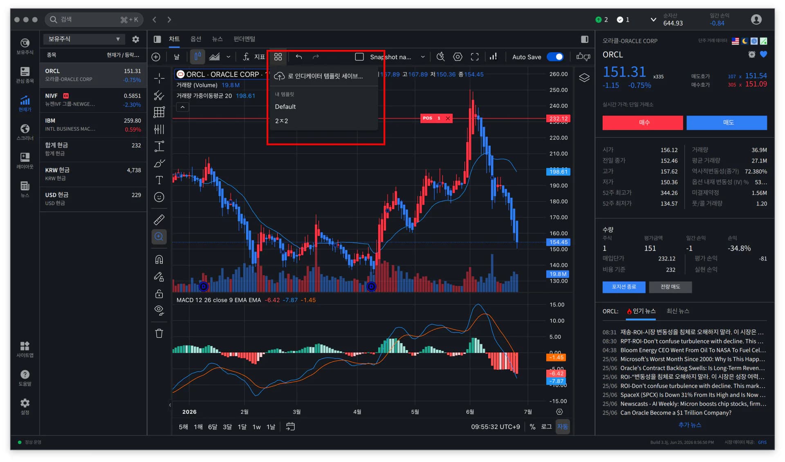Open the indicator templates grid icon

[278, 57]
